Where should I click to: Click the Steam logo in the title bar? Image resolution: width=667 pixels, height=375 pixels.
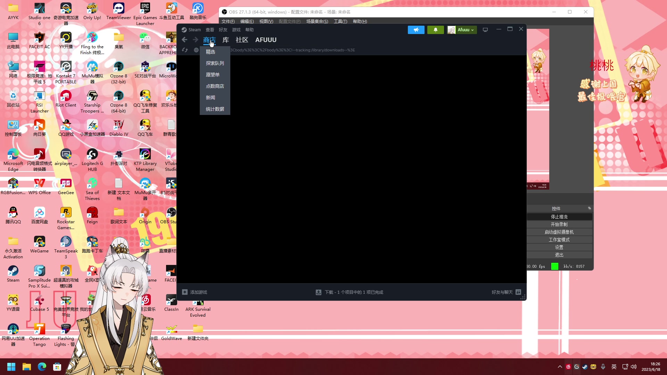184,30
